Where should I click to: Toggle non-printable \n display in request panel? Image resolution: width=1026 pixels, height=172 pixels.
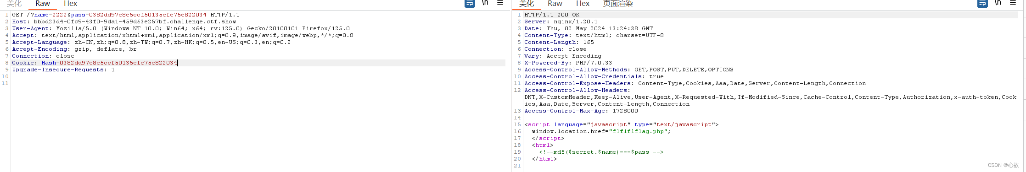[x=485, y=3]
